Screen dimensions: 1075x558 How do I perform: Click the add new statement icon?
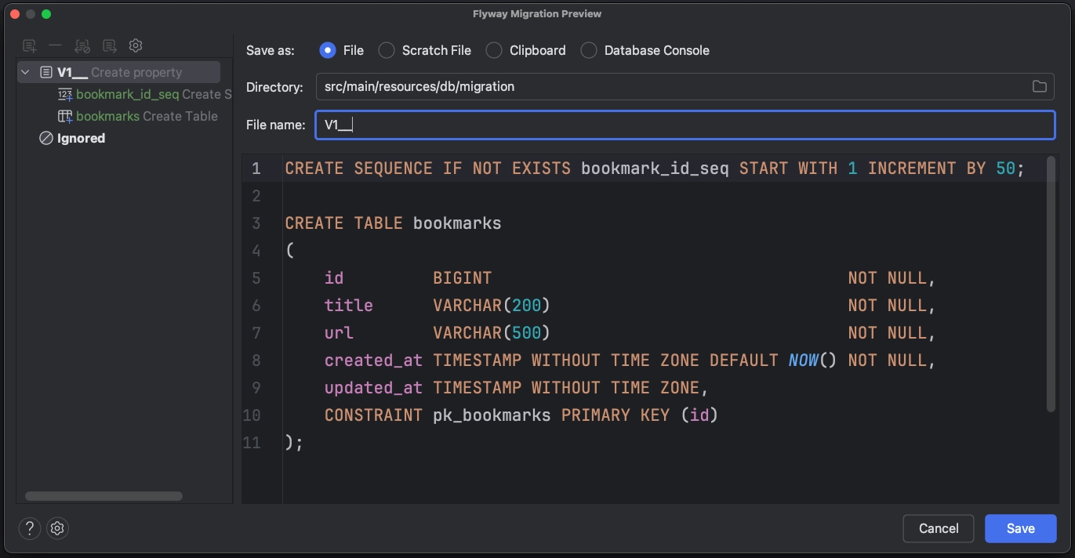click(x=29, y=45)
